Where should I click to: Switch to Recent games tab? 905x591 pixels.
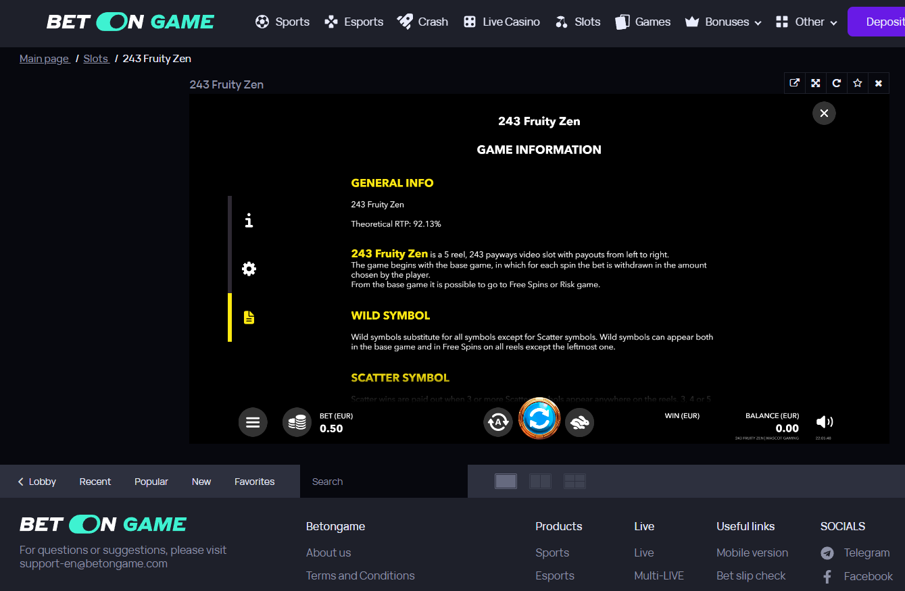[95, 482]
